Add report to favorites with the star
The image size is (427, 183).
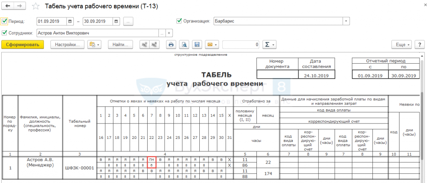tap(36, 6)
